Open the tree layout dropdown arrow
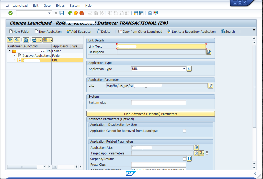The image size is (263, 179). pos(51,40)
